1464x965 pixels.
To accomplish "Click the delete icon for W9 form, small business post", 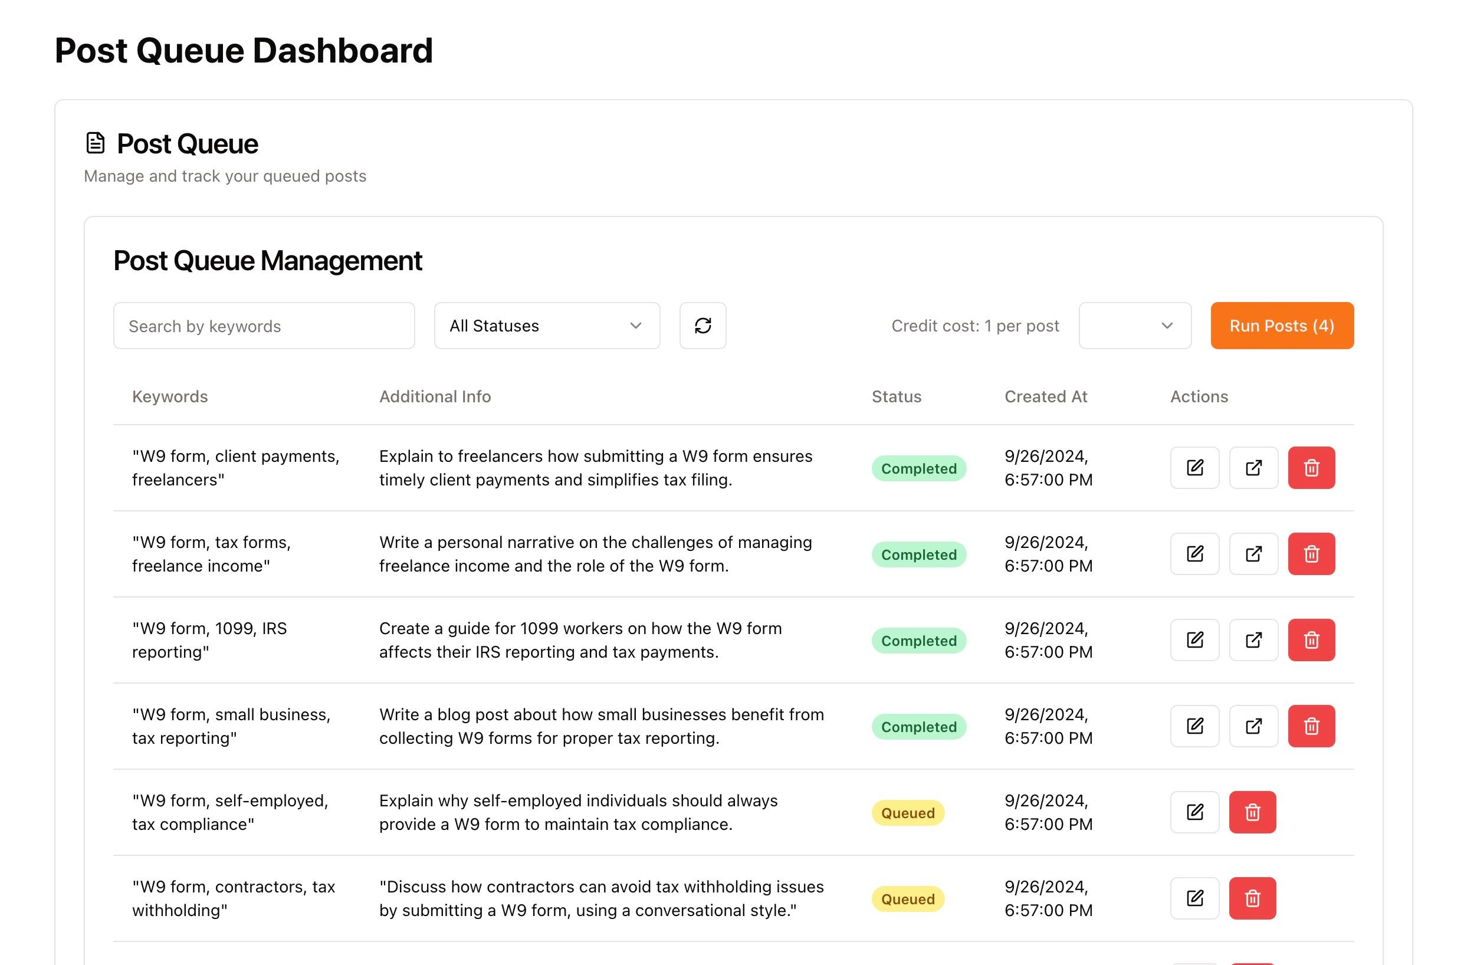I will [x=1312, y=726].
